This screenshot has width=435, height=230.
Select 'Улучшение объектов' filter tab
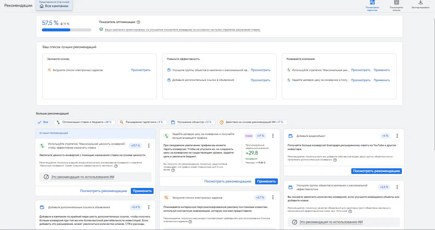(192, 122)
